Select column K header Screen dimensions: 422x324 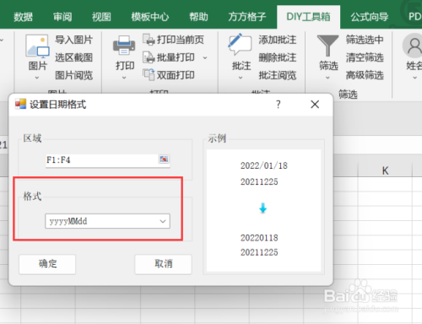tap(385, 170)
